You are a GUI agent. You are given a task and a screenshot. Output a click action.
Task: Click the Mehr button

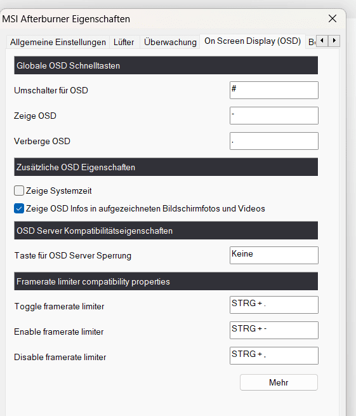pos(279,382)
